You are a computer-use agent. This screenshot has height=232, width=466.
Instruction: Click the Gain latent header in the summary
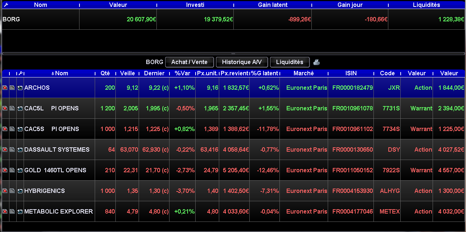tap(273, 5)
